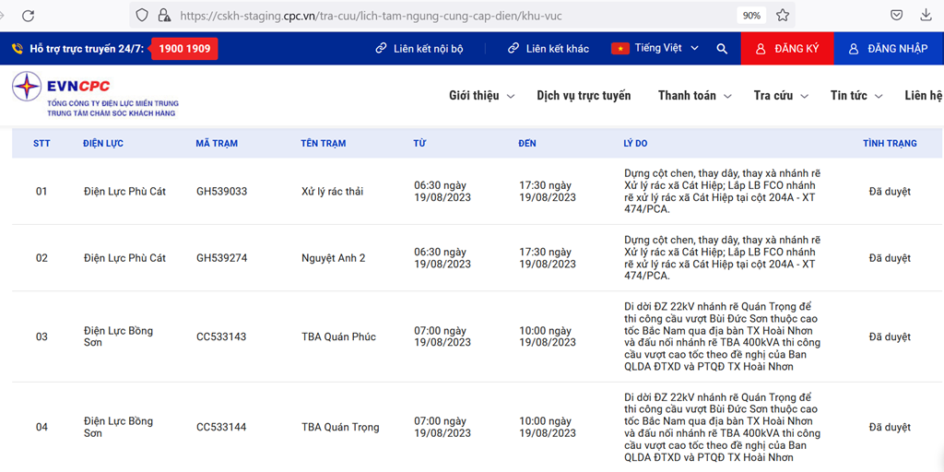Expand the Giới thiệu menu
944x472 pixels.
coord(481,96)
